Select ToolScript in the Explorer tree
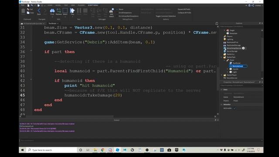Image resolution: width=279 pixels, height=157 pixels. tap(236, 63)
